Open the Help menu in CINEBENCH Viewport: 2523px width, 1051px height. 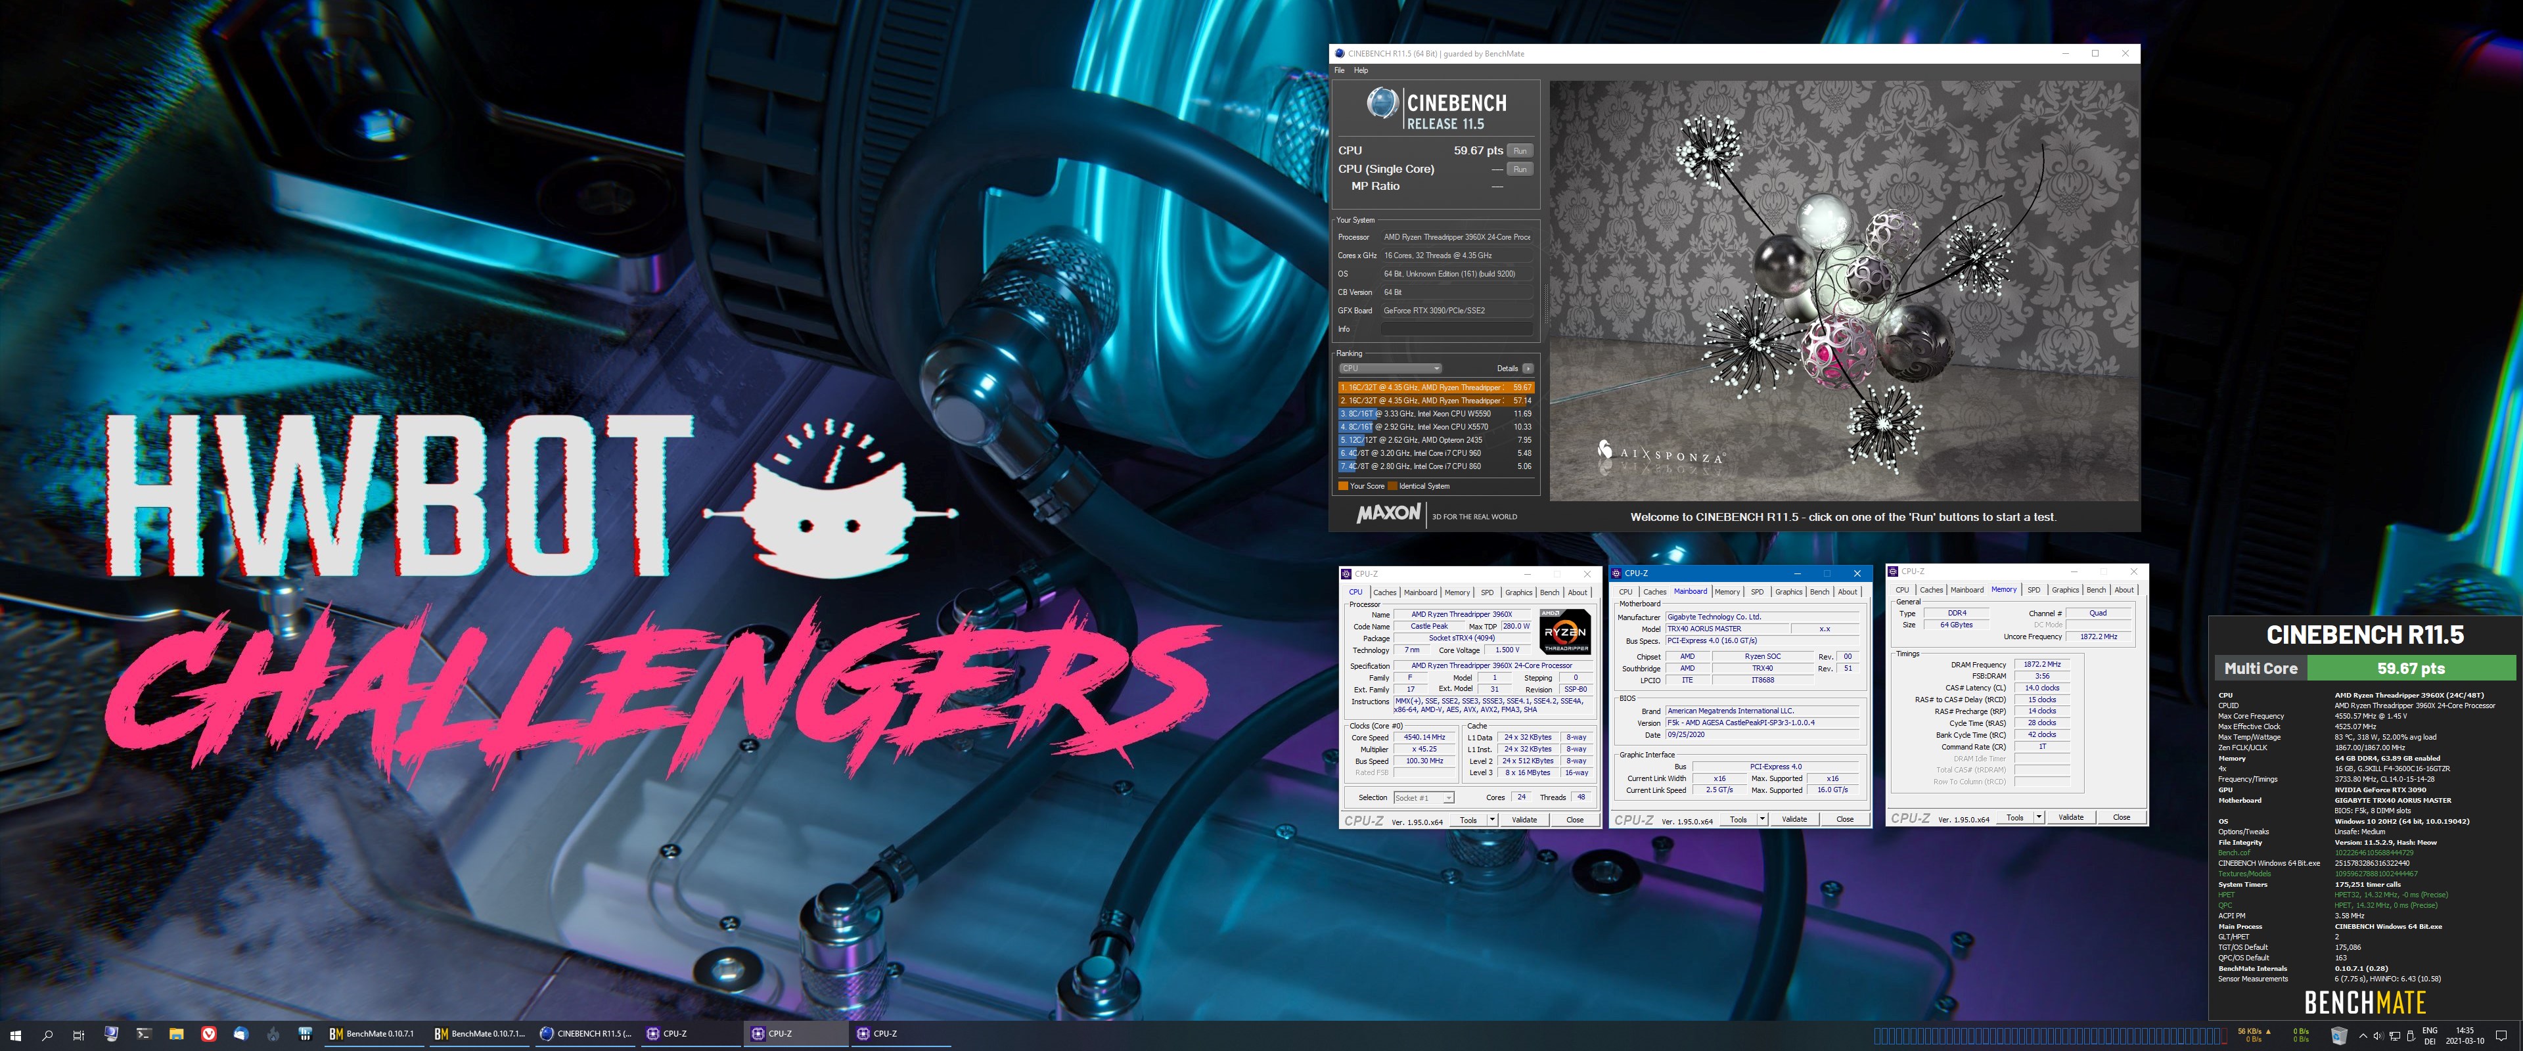(x=1361, y=70)
